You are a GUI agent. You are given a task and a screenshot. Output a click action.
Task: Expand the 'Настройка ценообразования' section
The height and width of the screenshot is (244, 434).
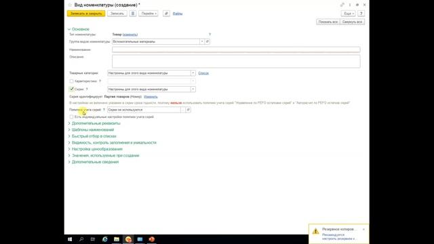97,149
